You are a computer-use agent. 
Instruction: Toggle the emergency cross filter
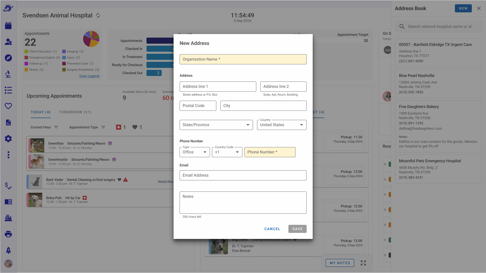pyautogui.click(x=118, y=127)
